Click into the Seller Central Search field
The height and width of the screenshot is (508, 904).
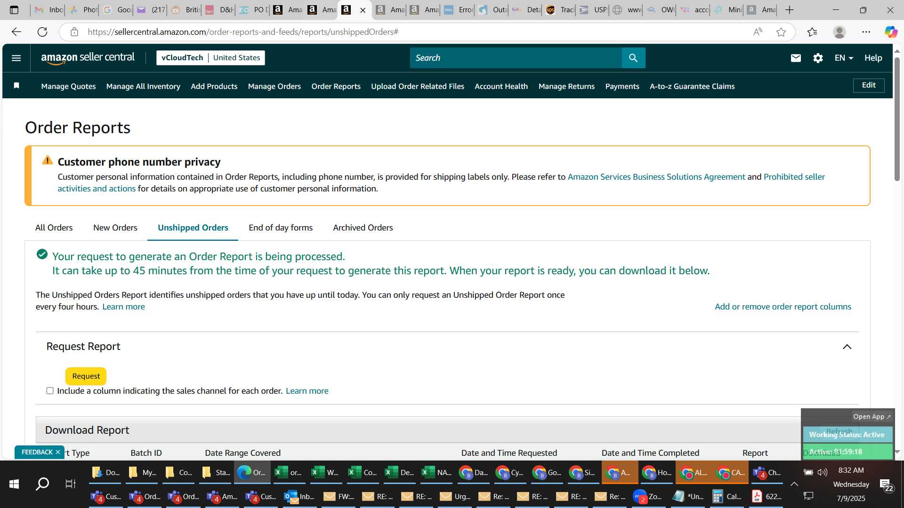pos(516,58)
